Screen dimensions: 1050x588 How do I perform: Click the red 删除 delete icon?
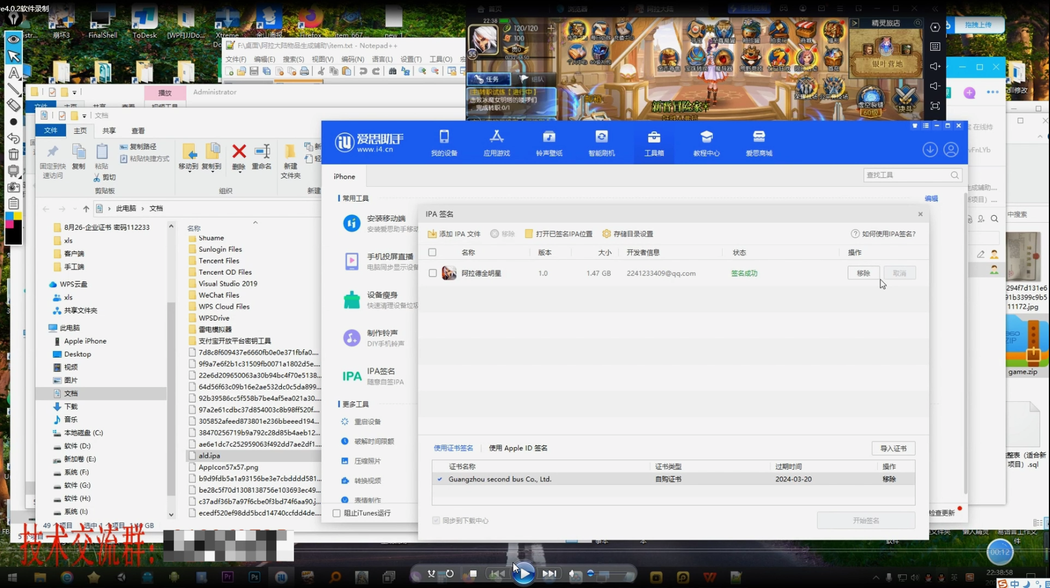click(239, 151)
